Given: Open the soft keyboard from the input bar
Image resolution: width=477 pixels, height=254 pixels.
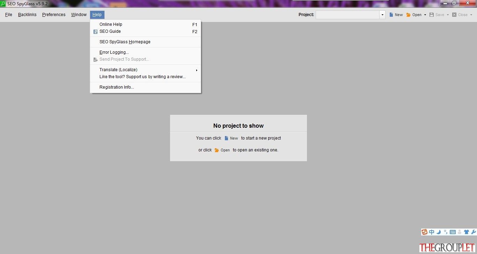Looking at the screenshot, I should [453, 232].
